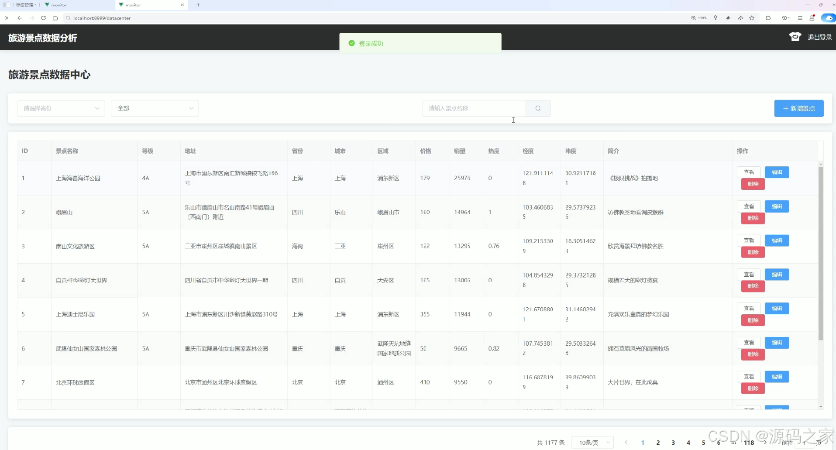This screenshot has width=836, height=450.
Task: Open the browser hamburger menu icon
Action: point(800,18)
